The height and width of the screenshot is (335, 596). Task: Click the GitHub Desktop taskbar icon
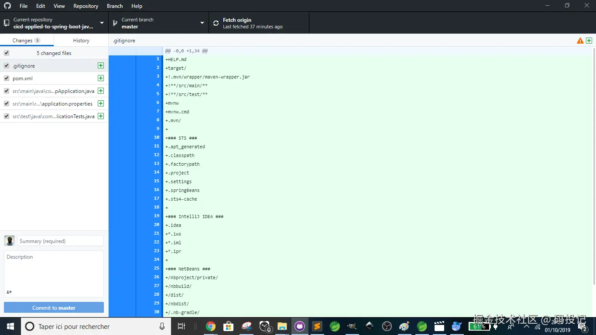[x=299, y=326]
